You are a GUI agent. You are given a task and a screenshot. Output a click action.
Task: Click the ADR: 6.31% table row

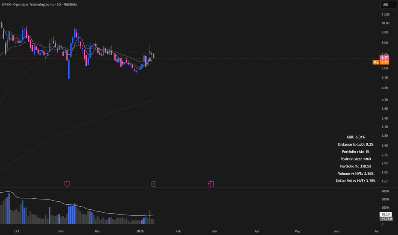point(356,137)
